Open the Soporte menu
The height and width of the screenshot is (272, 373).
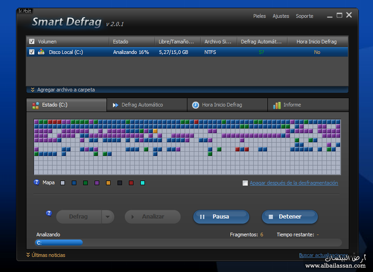tap(304, 16)
